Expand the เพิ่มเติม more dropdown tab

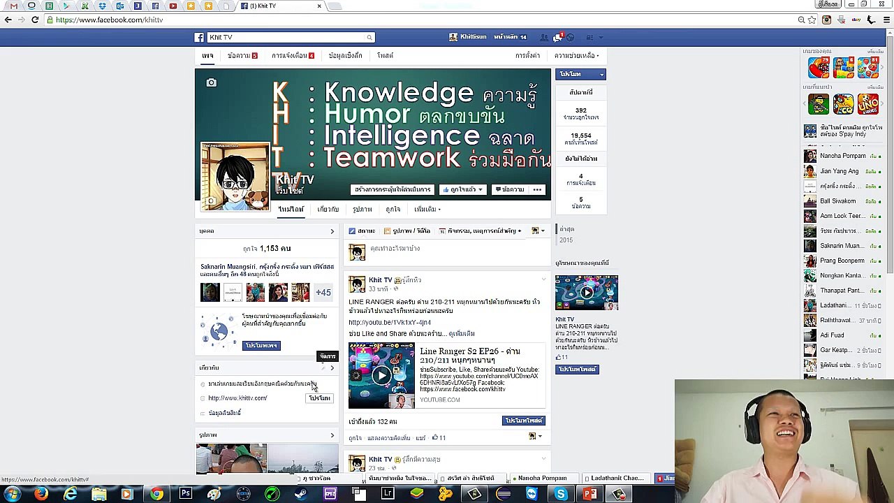click(x=427, y=209)
